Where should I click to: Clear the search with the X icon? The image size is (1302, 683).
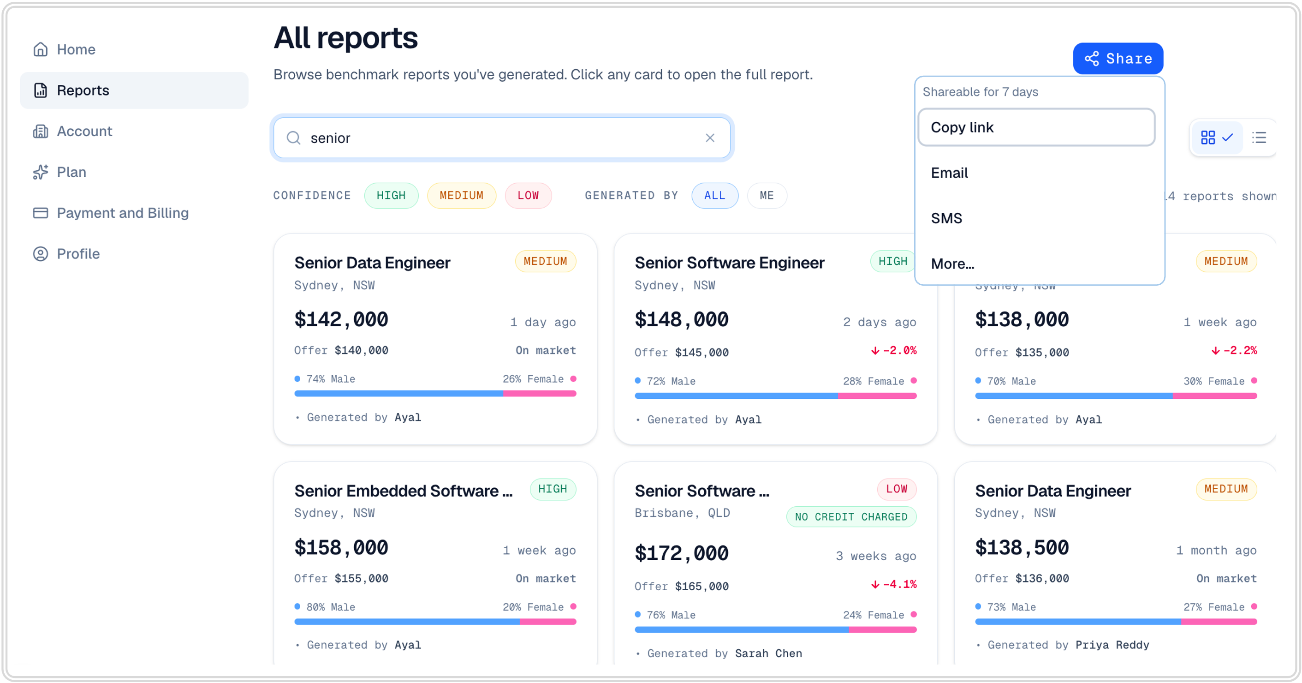tap(710, 138)
